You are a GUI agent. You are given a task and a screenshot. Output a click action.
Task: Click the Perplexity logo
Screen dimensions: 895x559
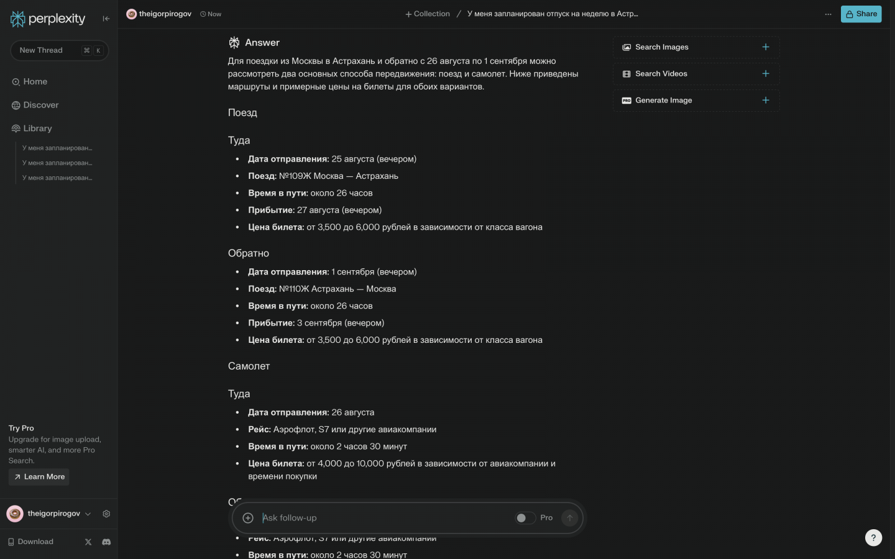tap(48, 19)
